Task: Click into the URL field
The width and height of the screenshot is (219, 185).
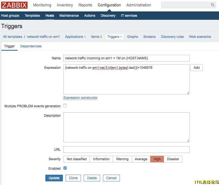Action: pyautogui.click(x=126, y=150)
